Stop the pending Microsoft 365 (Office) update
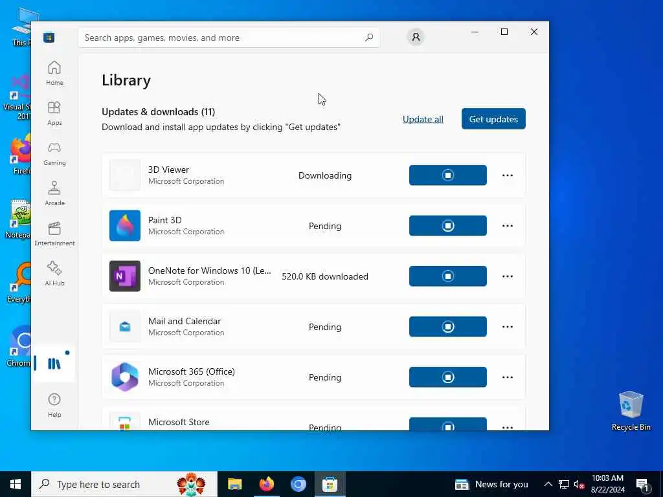Viewport: 663px width, 497px height. pos(448,377)
